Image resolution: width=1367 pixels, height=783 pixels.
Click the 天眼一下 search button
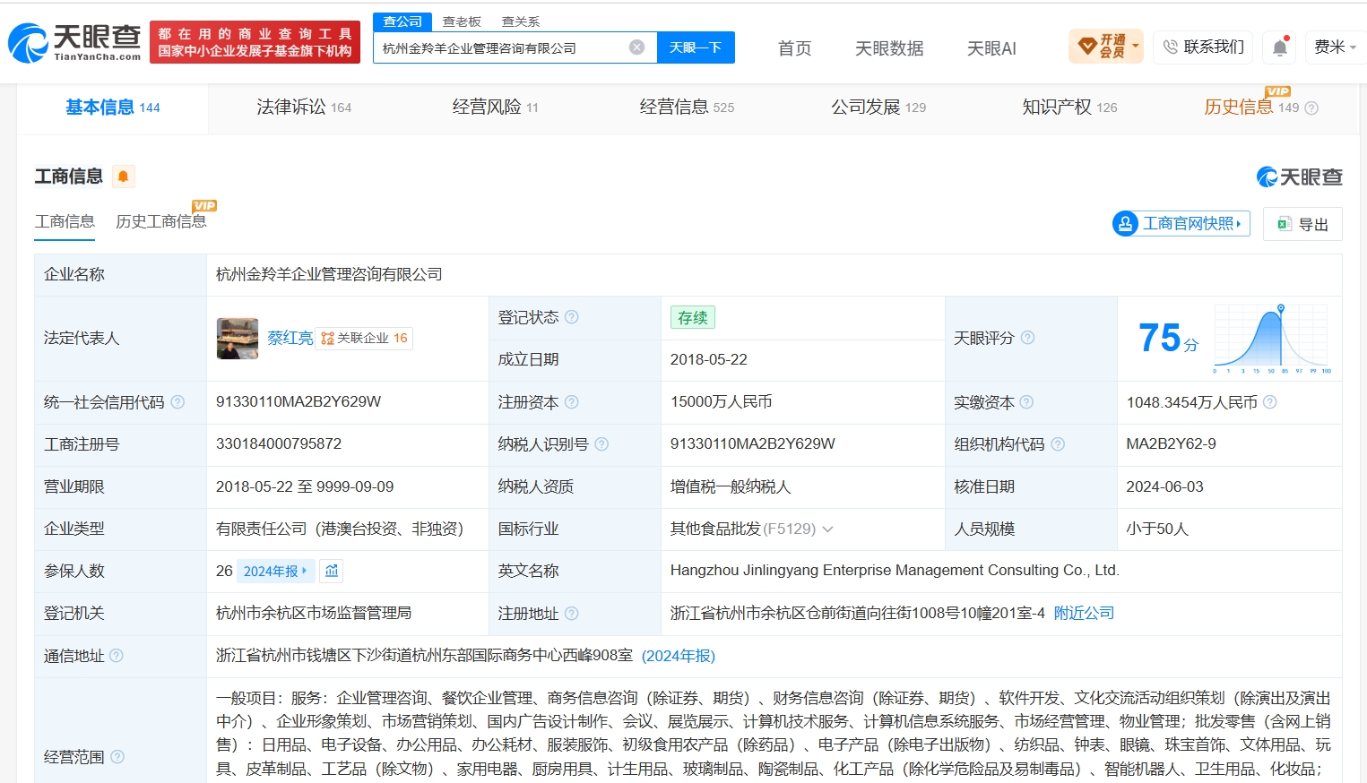click(x=696, y=47)
